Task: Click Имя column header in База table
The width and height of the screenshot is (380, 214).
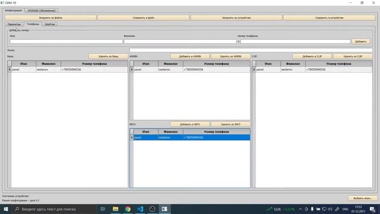Action: 24,64
